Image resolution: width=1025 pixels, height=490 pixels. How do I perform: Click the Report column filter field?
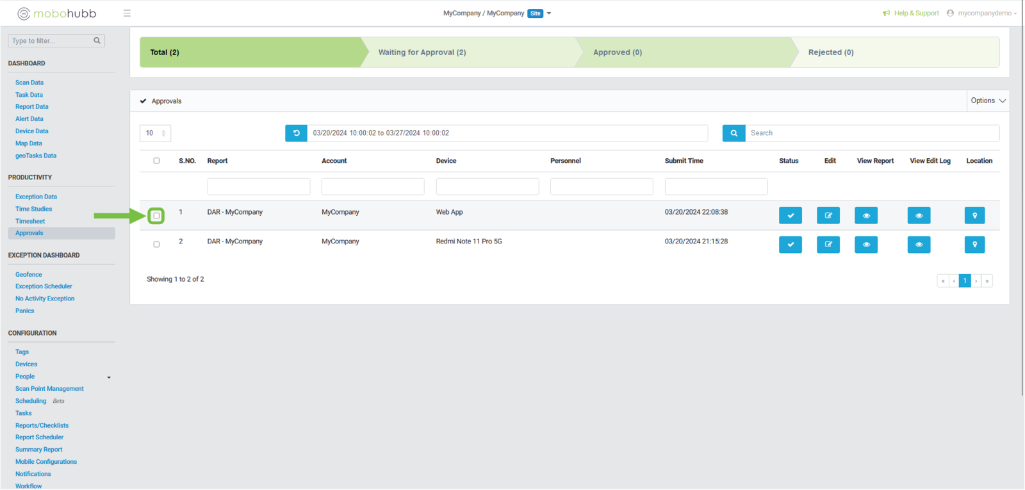click(x=258, y=186)
